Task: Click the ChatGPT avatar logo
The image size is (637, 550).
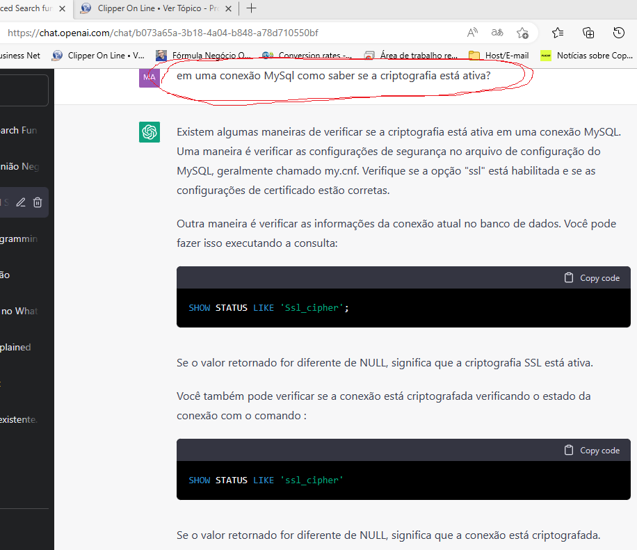Action: (150, 131)
